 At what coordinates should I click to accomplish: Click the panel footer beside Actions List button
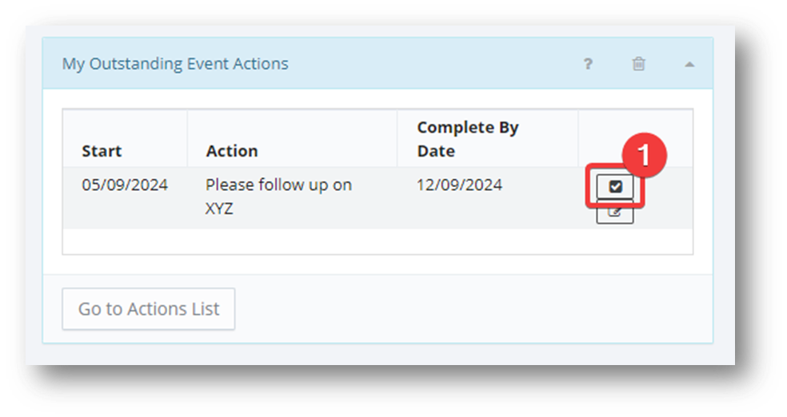coord(472,309)
